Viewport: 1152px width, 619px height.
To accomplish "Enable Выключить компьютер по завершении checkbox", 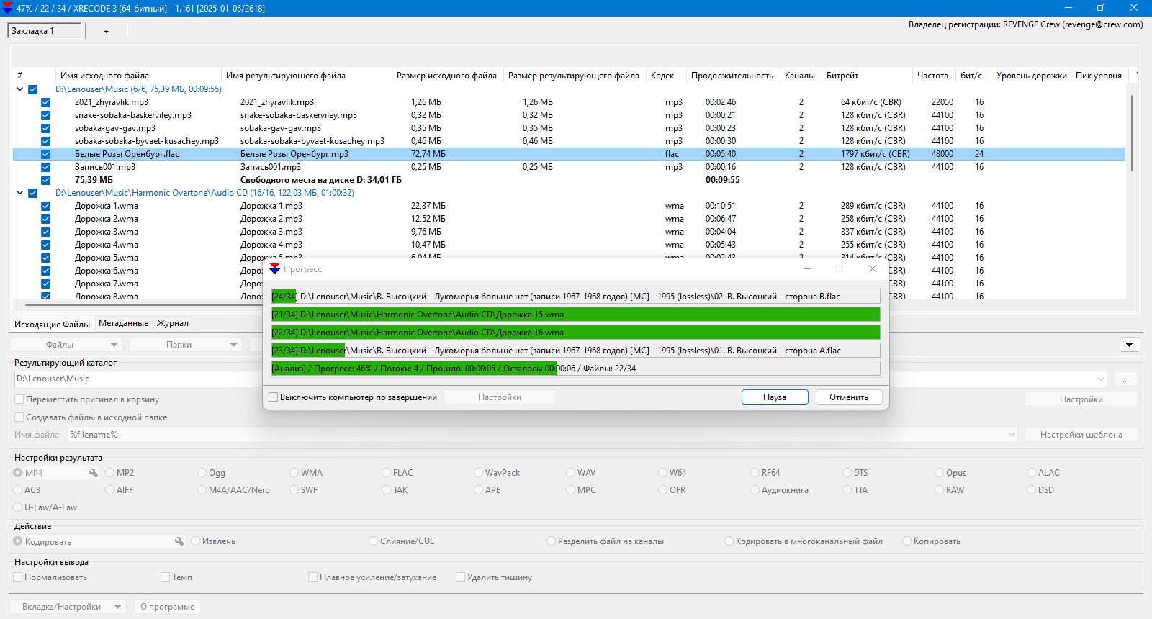I will click(274, 397).
